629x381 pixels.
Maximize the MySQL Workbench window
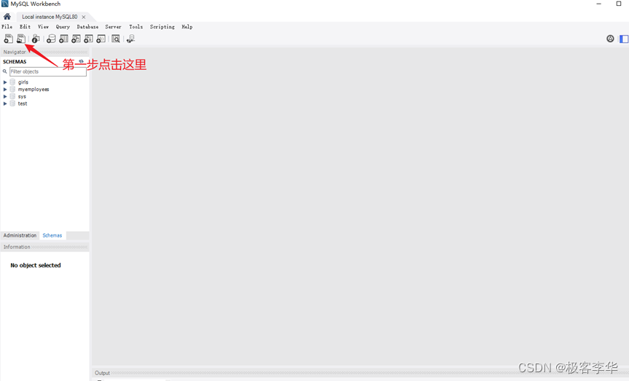coord(619,4)
